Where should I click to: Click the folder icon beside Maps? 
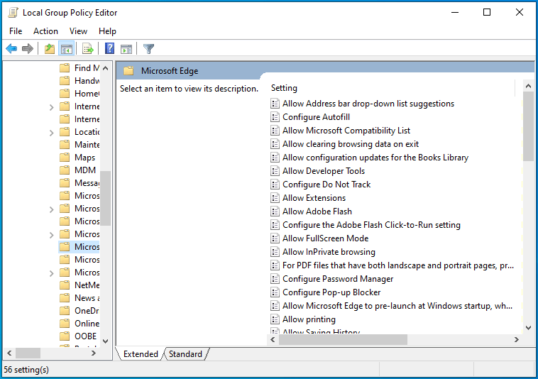point(65,158)
